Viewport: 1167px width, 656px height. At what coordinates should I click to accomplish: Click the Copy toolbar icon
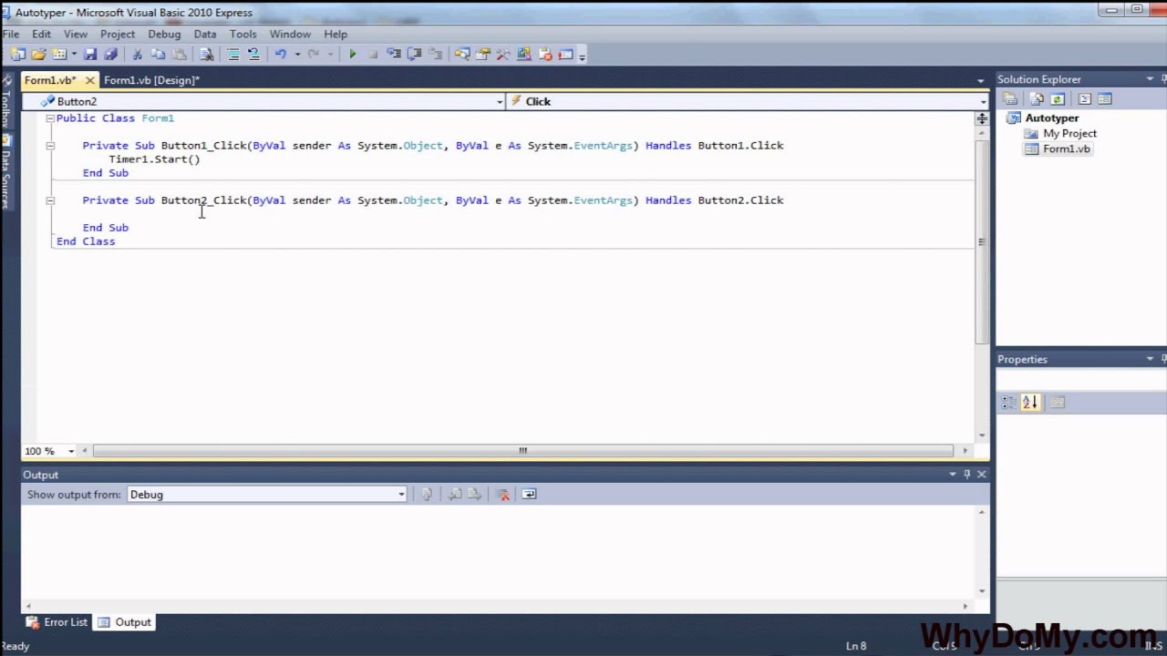158,55
